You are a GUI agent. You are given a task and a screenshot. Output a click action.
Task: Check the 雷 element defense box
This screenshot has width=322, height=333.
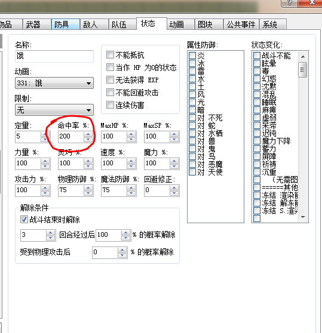click(192, 71)
